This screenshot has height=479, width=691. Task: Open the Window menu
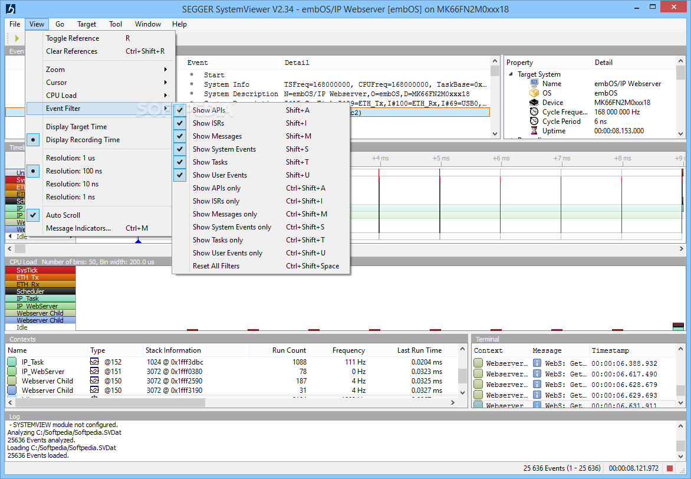point(147,24)
